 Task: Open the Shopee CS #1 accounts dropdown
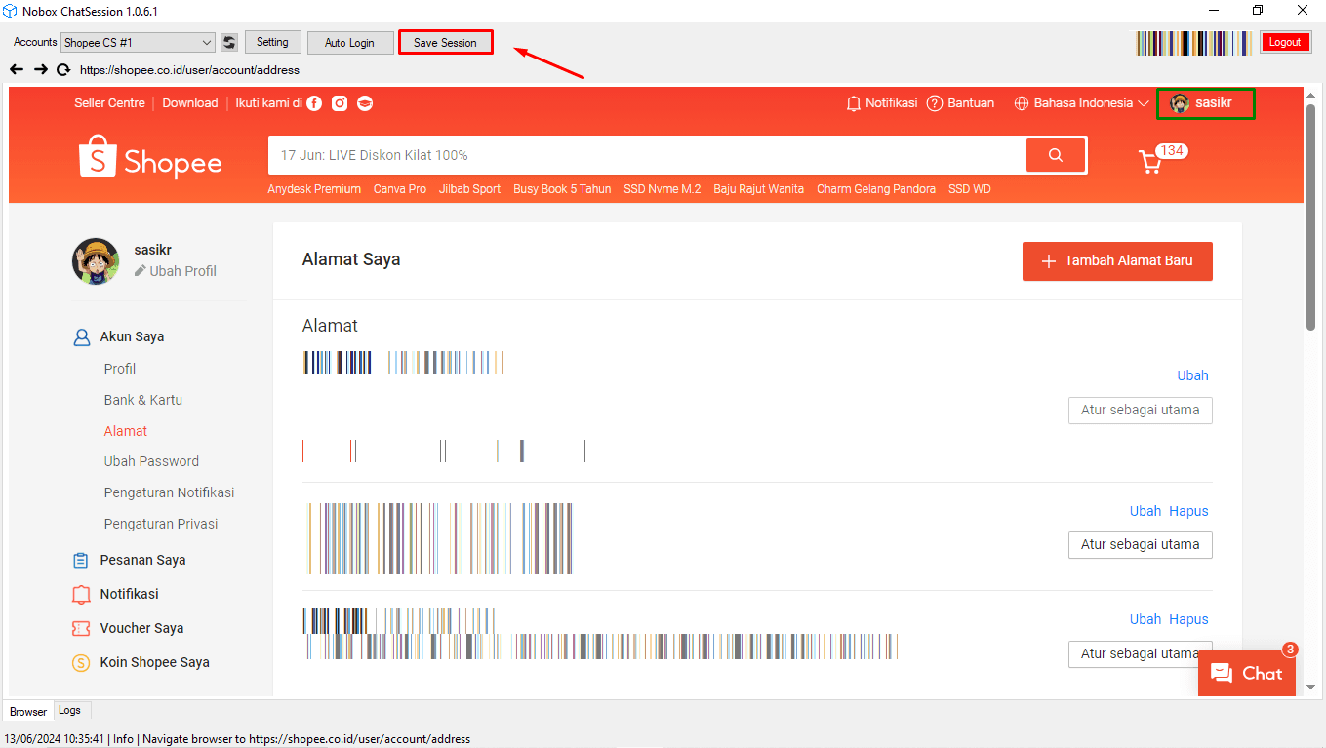point(137,42)
